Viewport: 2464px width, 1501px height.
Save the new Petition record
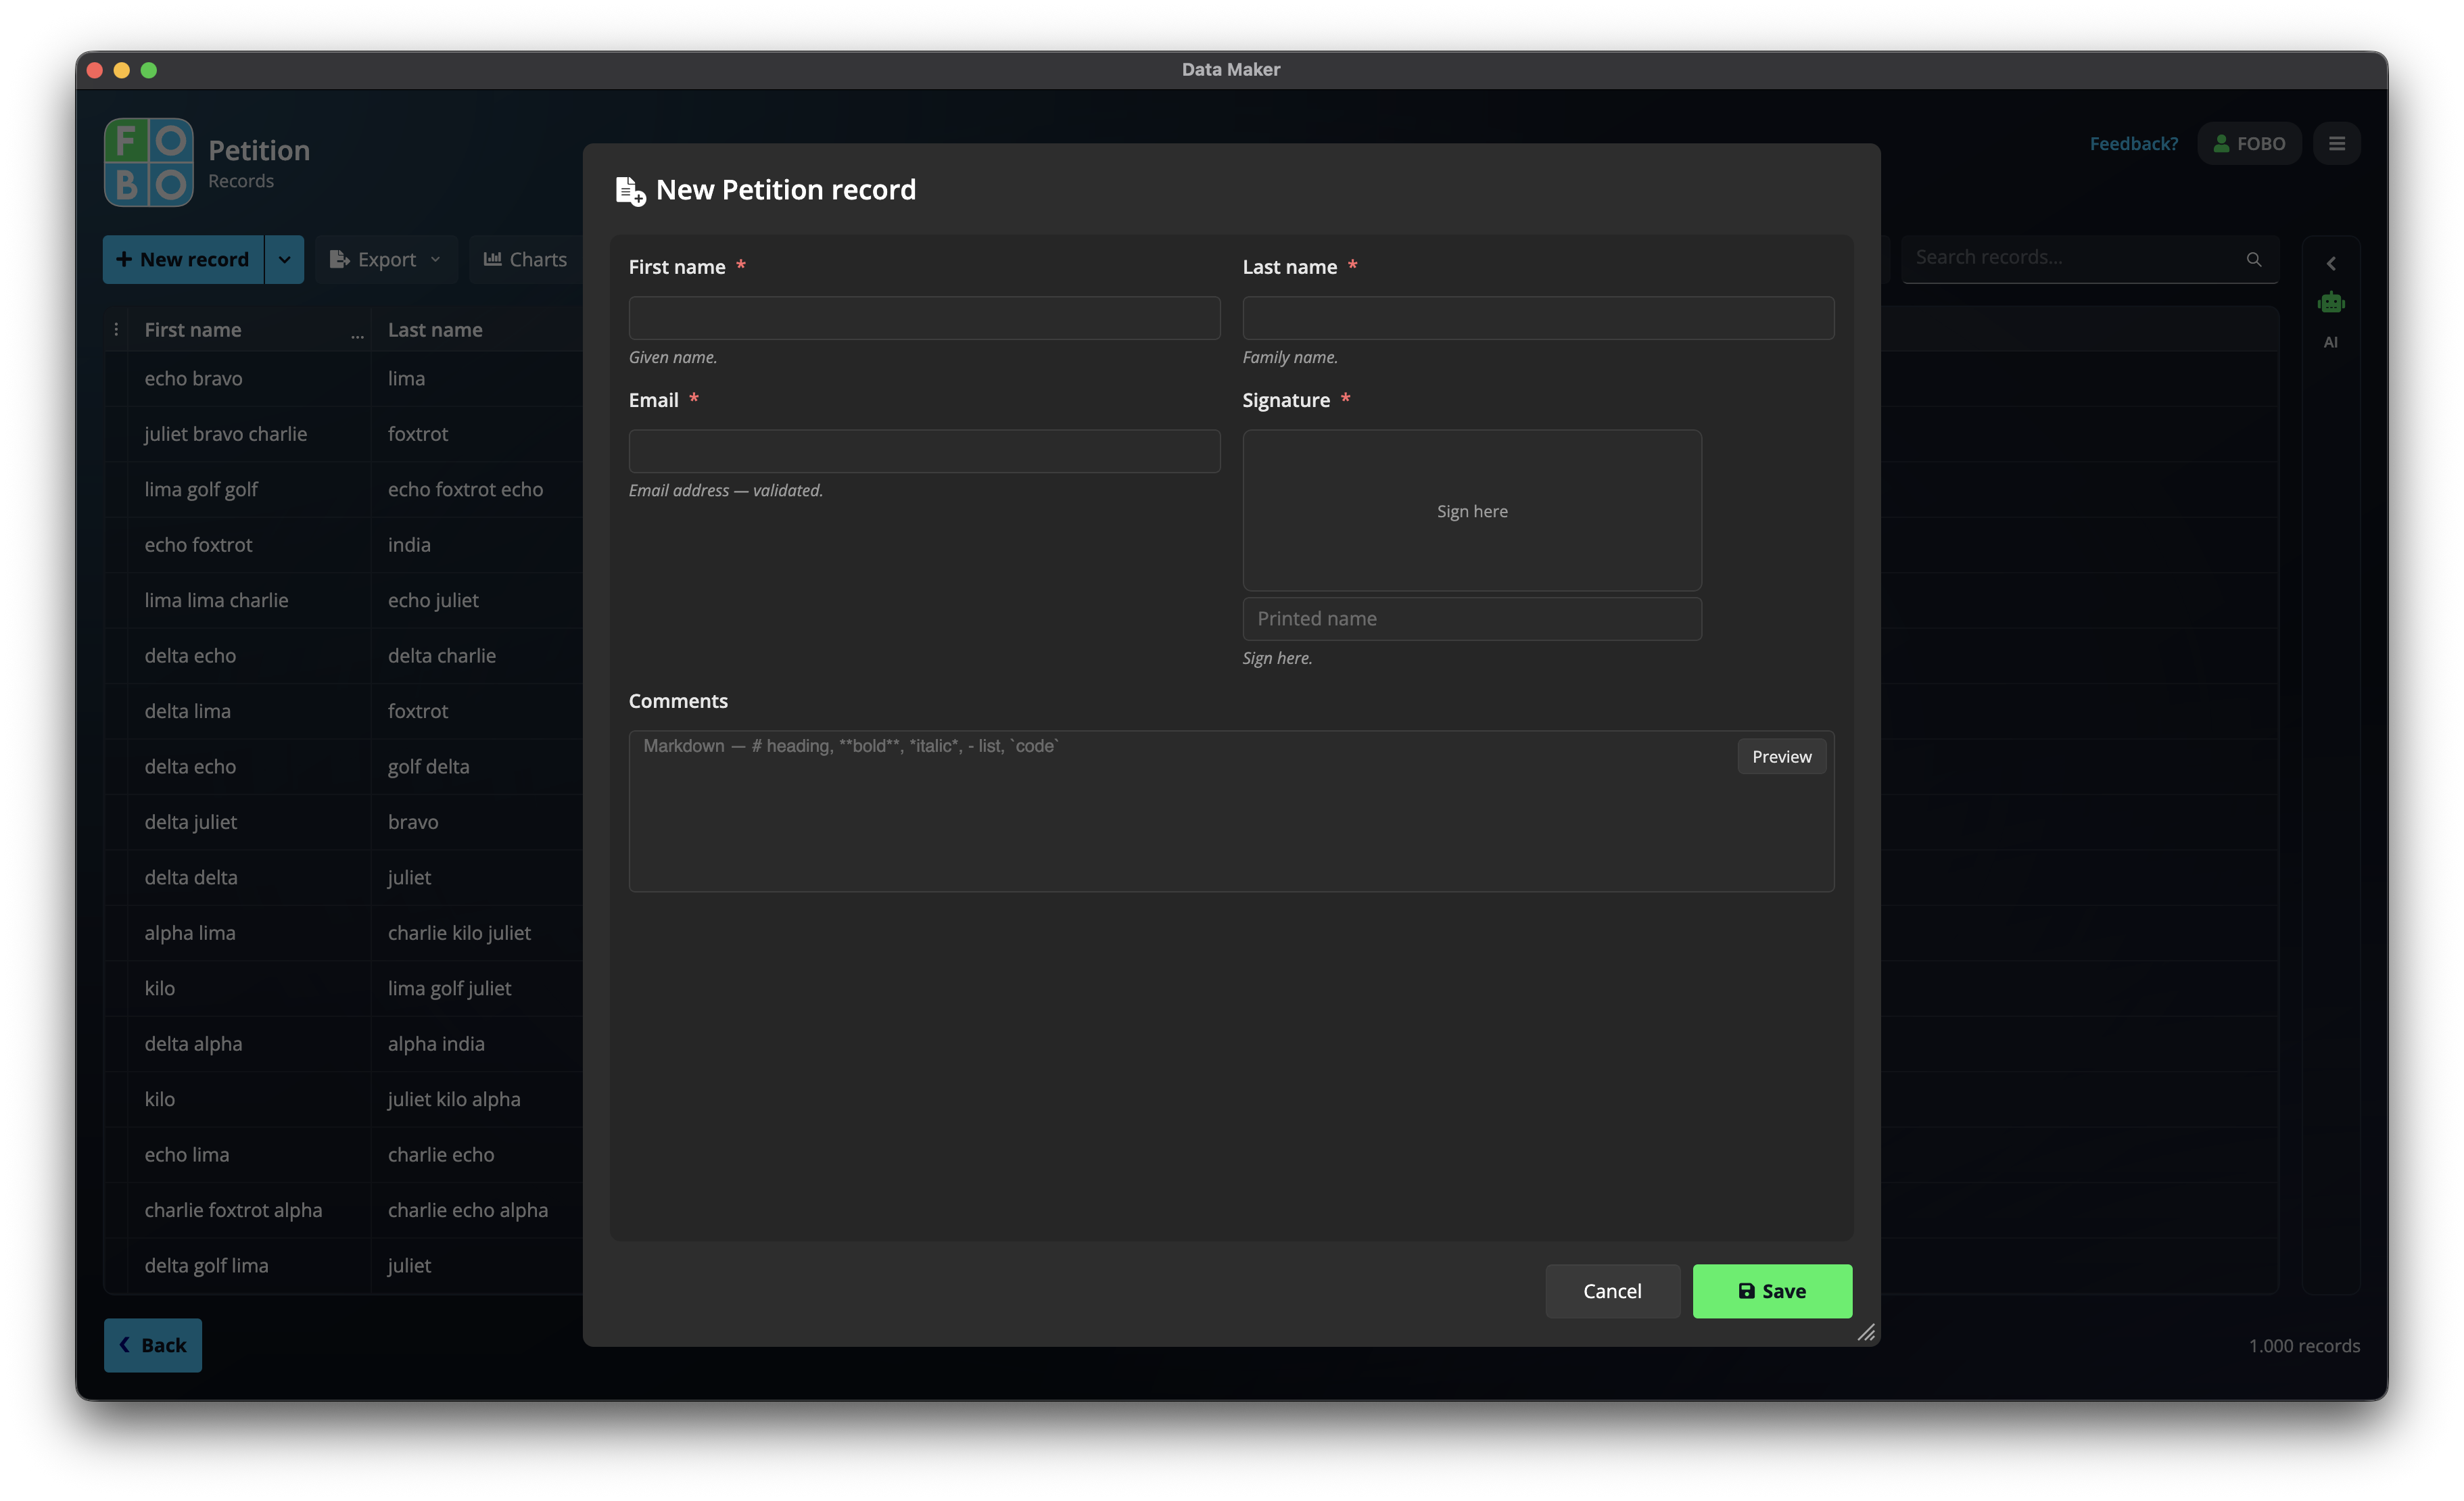point(1772,1291)
